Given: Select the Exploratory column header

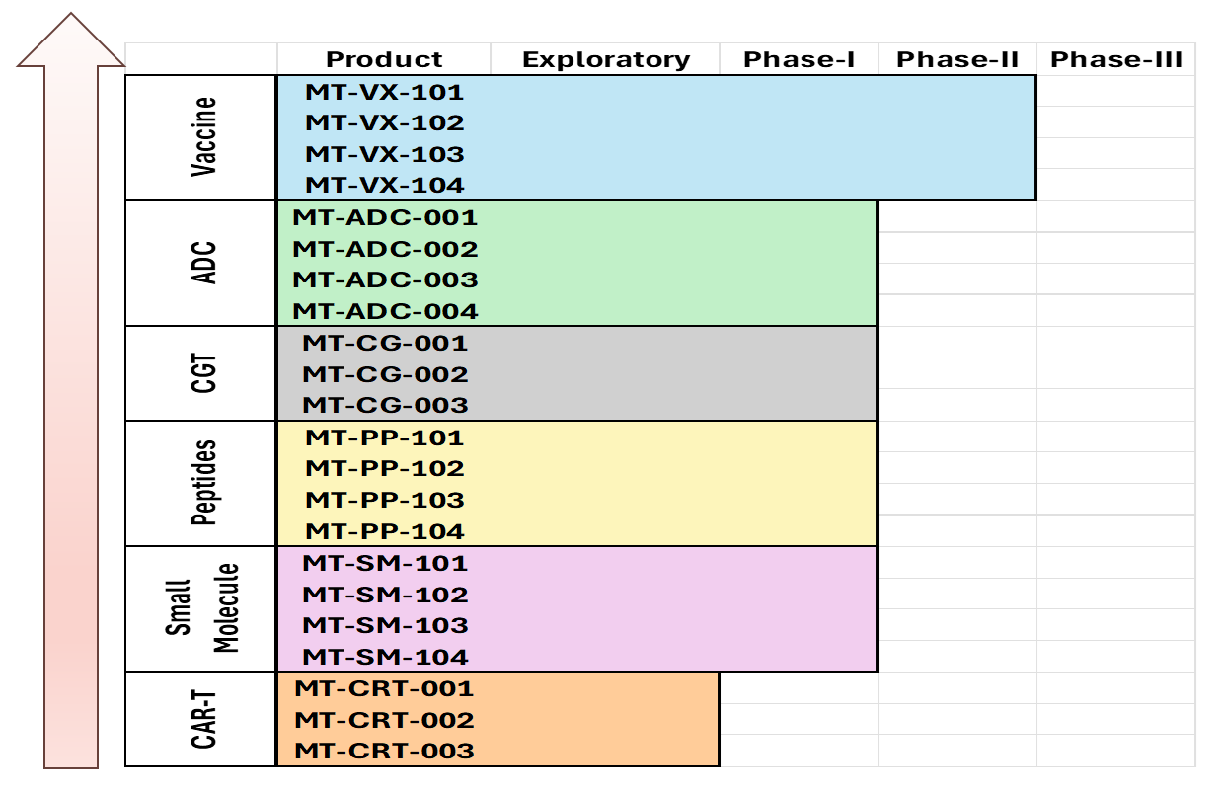Looking at the screenshot, I should pyautogui.click(x=605, y=59).
